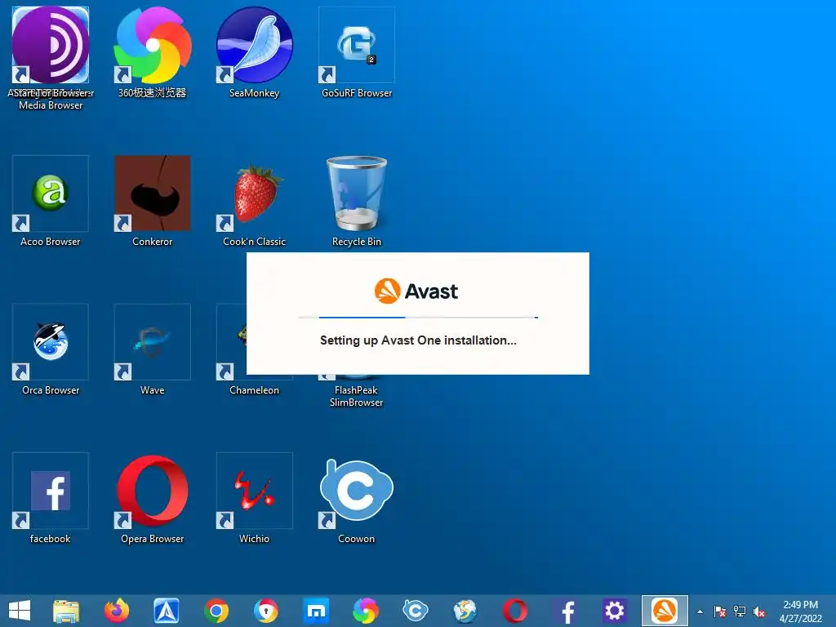Viewport: 836px width, 627px height.
Task: Open the SeaMonkey desktop shortcut
Action: pos(255,46)
